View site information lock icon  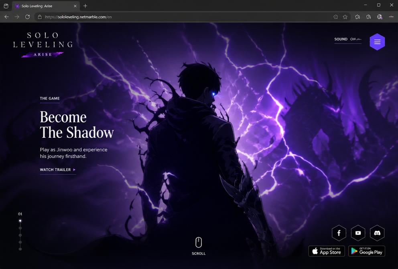coord(40,17)
